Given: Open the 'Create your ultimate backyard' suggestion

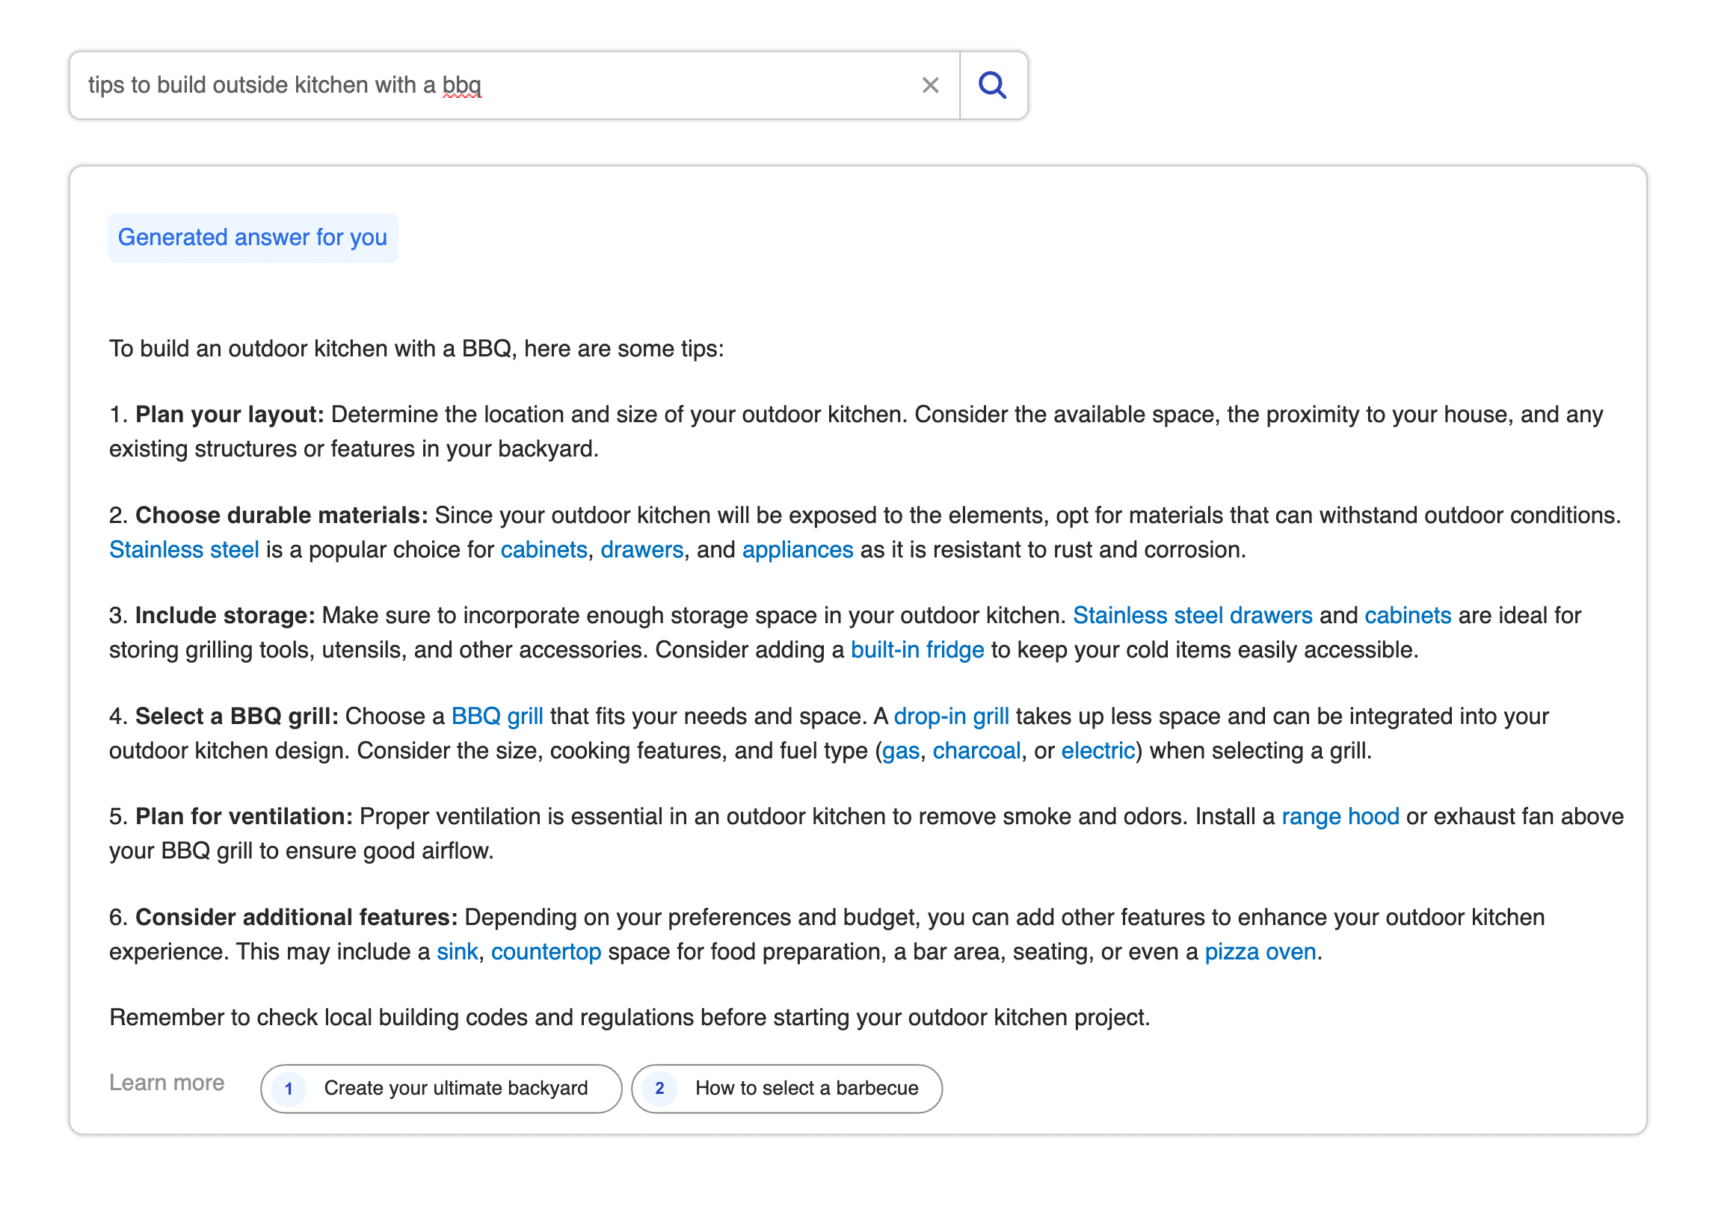Looking at the screenshot, I should [x=455, y=1089].
